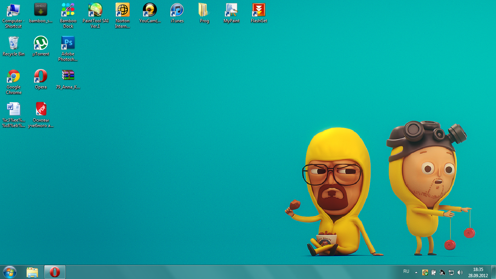This screenshot has height=279, width=496.
Task: Open the clock showing 18:35
Action: coord(478,272)
